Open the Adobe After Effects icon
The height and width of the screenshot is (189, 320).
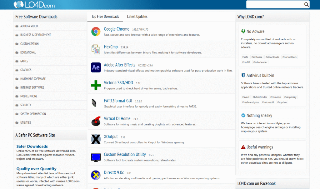point(96,67)
